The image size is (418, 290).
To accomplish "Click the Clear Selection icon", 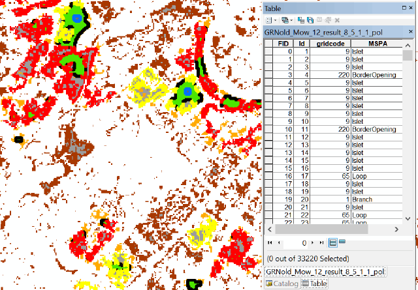I will point(319,20).
